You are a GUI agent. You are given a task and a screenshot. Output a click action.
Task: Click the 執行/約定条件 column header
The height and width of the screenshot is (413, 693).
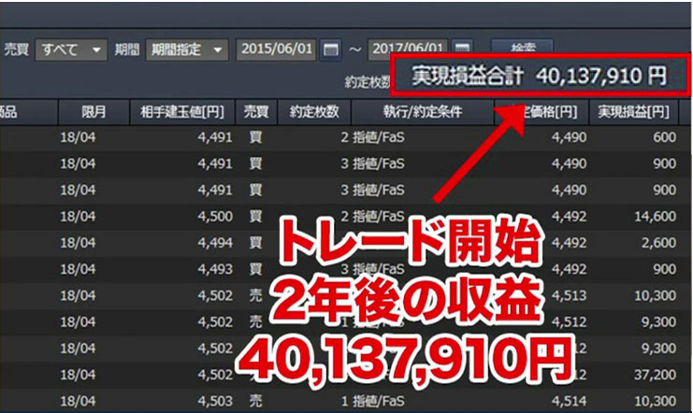(x=422, y=112)
